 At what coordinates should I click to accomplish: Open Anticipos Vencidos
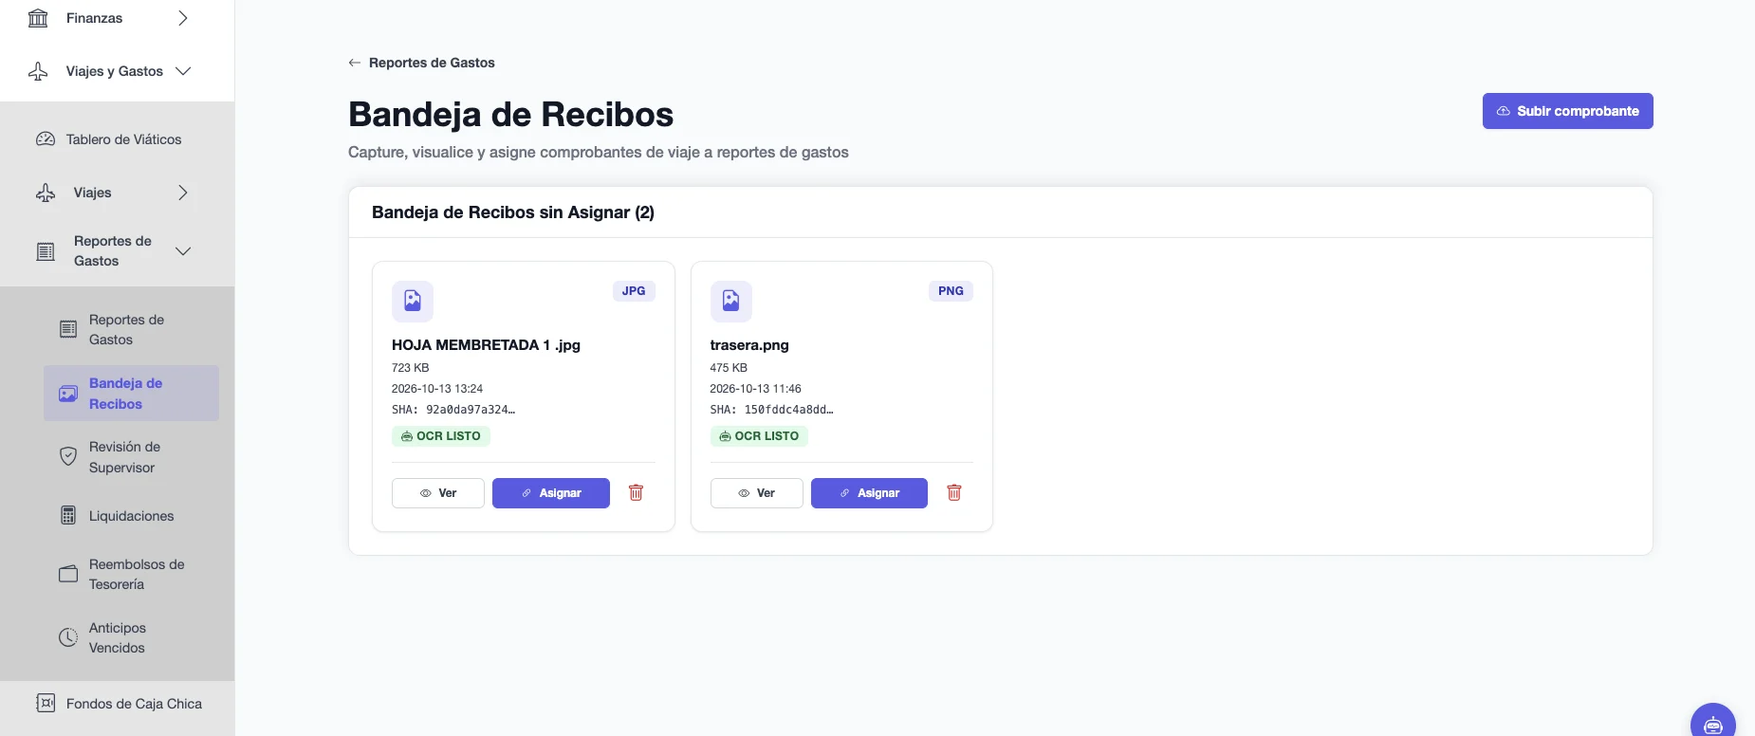(131, 637)
